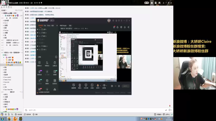216x121 pixels.
Task: Hide the camera 1 source layer
Action: tap(38, 46)
